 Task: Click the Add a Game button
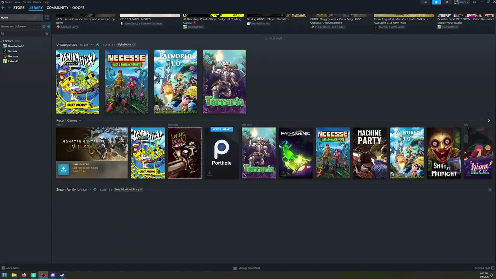[10, 268]
